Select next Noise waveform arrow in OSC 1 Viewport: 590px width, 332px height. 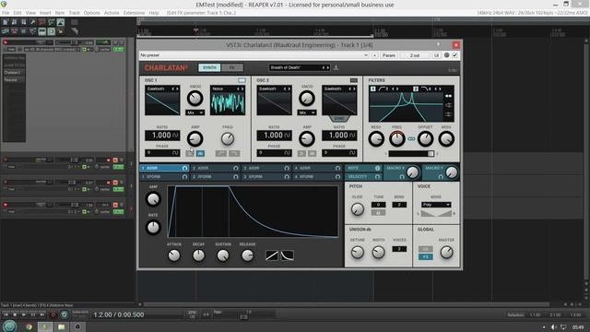tap(242, 89)
